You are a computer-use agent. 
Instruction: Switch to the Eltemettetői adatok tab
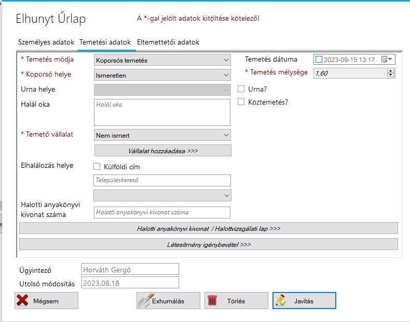168,42
